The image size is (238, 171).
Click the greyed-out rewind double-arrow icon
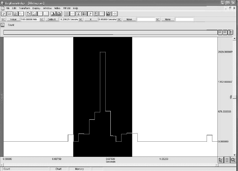[x=115, y=14]
